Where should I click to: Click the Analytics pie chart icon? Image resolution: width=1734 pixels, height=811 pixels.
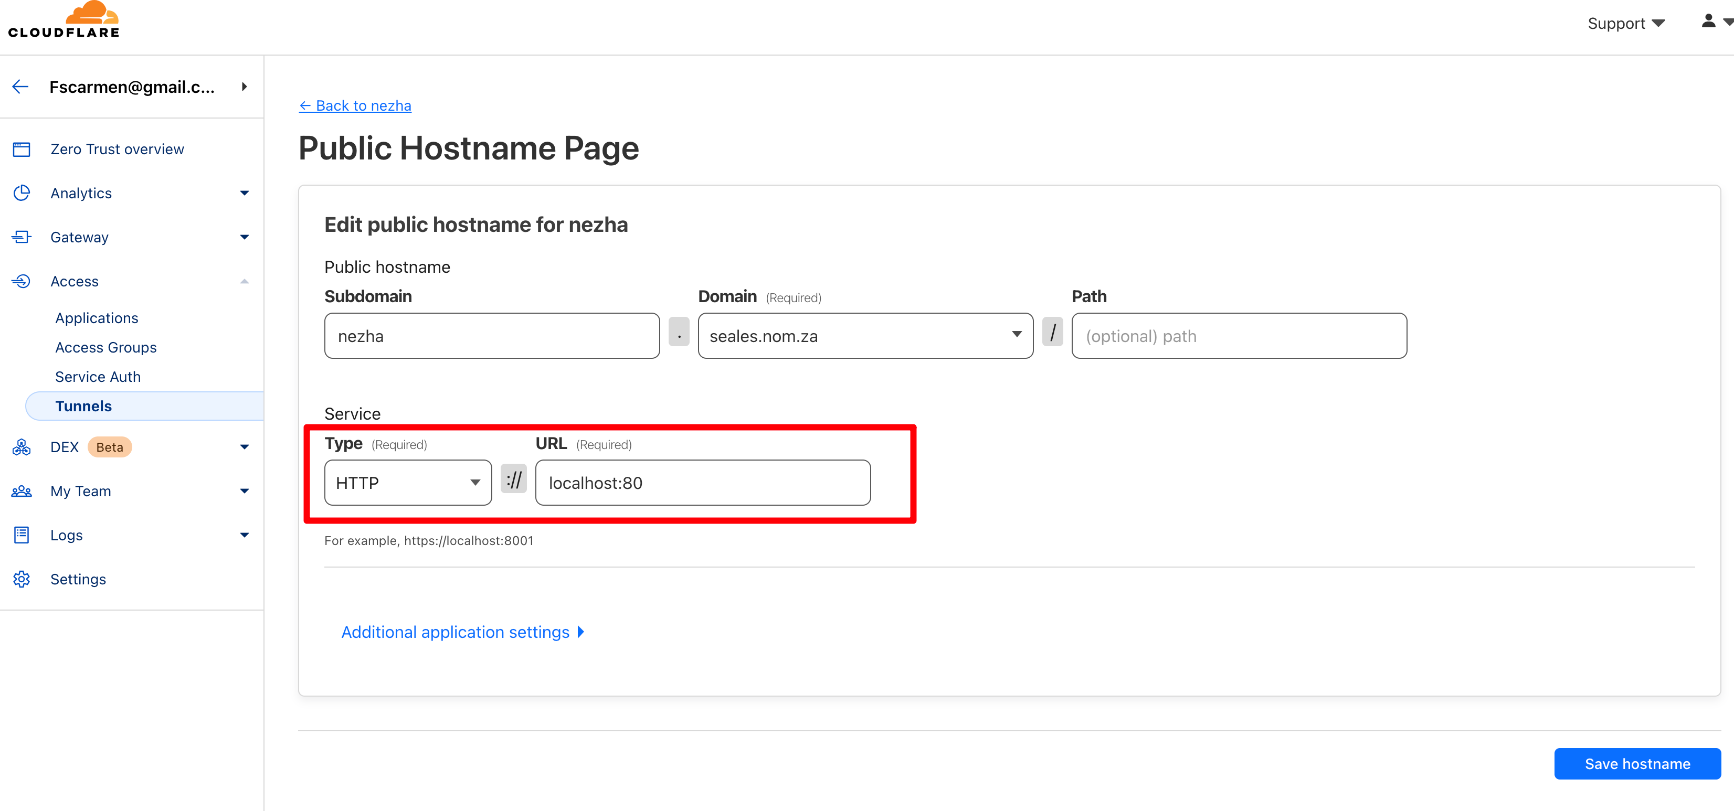click(22, 193)
